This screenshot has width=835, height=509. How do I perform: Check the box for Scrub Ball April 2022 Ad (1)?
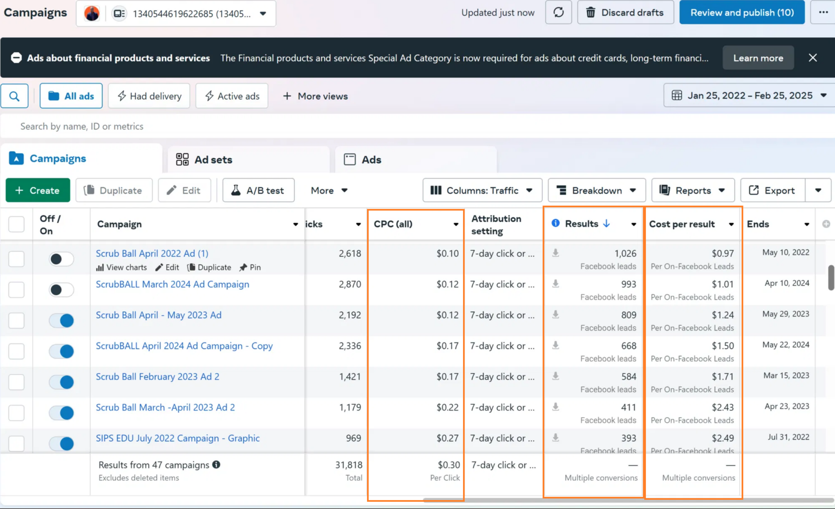coord(16,259)
